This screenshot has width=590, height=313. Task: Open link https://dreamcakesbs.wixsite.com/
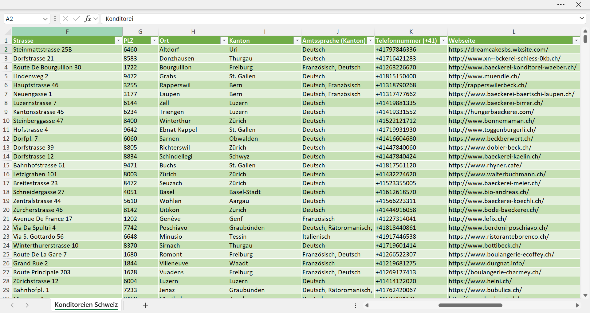pyautogui.click(x=498, y=49)
